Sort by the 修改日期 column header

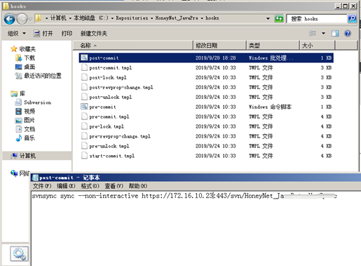click(220, 46)
